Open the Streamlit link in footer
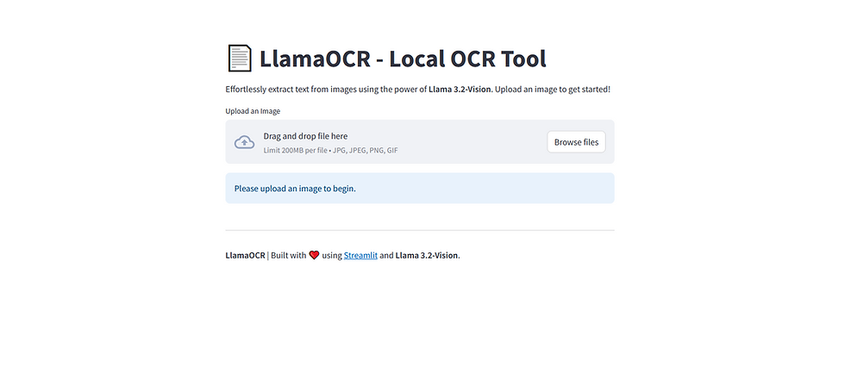Image resolution: width=845 pixels, height=379 pixels. coord(360,255)
